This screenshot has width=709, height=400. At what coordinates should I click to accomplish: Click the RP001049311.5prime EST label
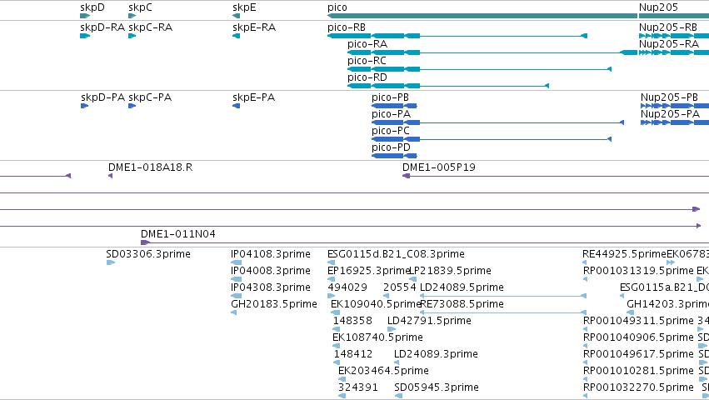click(638, 322)
